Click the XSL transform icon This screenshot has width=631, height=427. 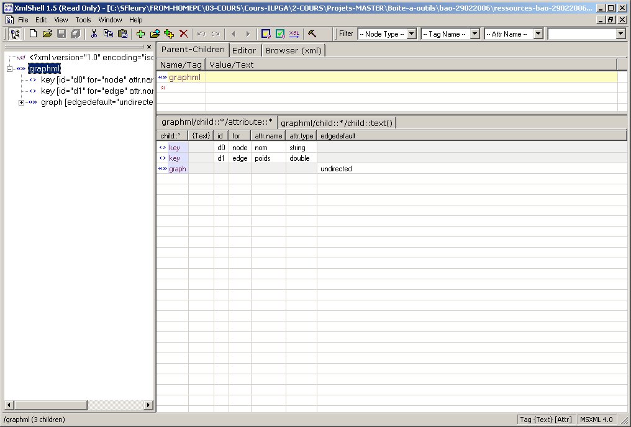[x=294, y=34]
